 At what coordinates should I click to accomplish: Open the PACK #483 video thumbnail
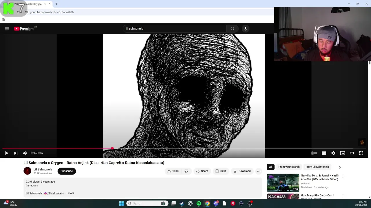[x=283, y=196]
